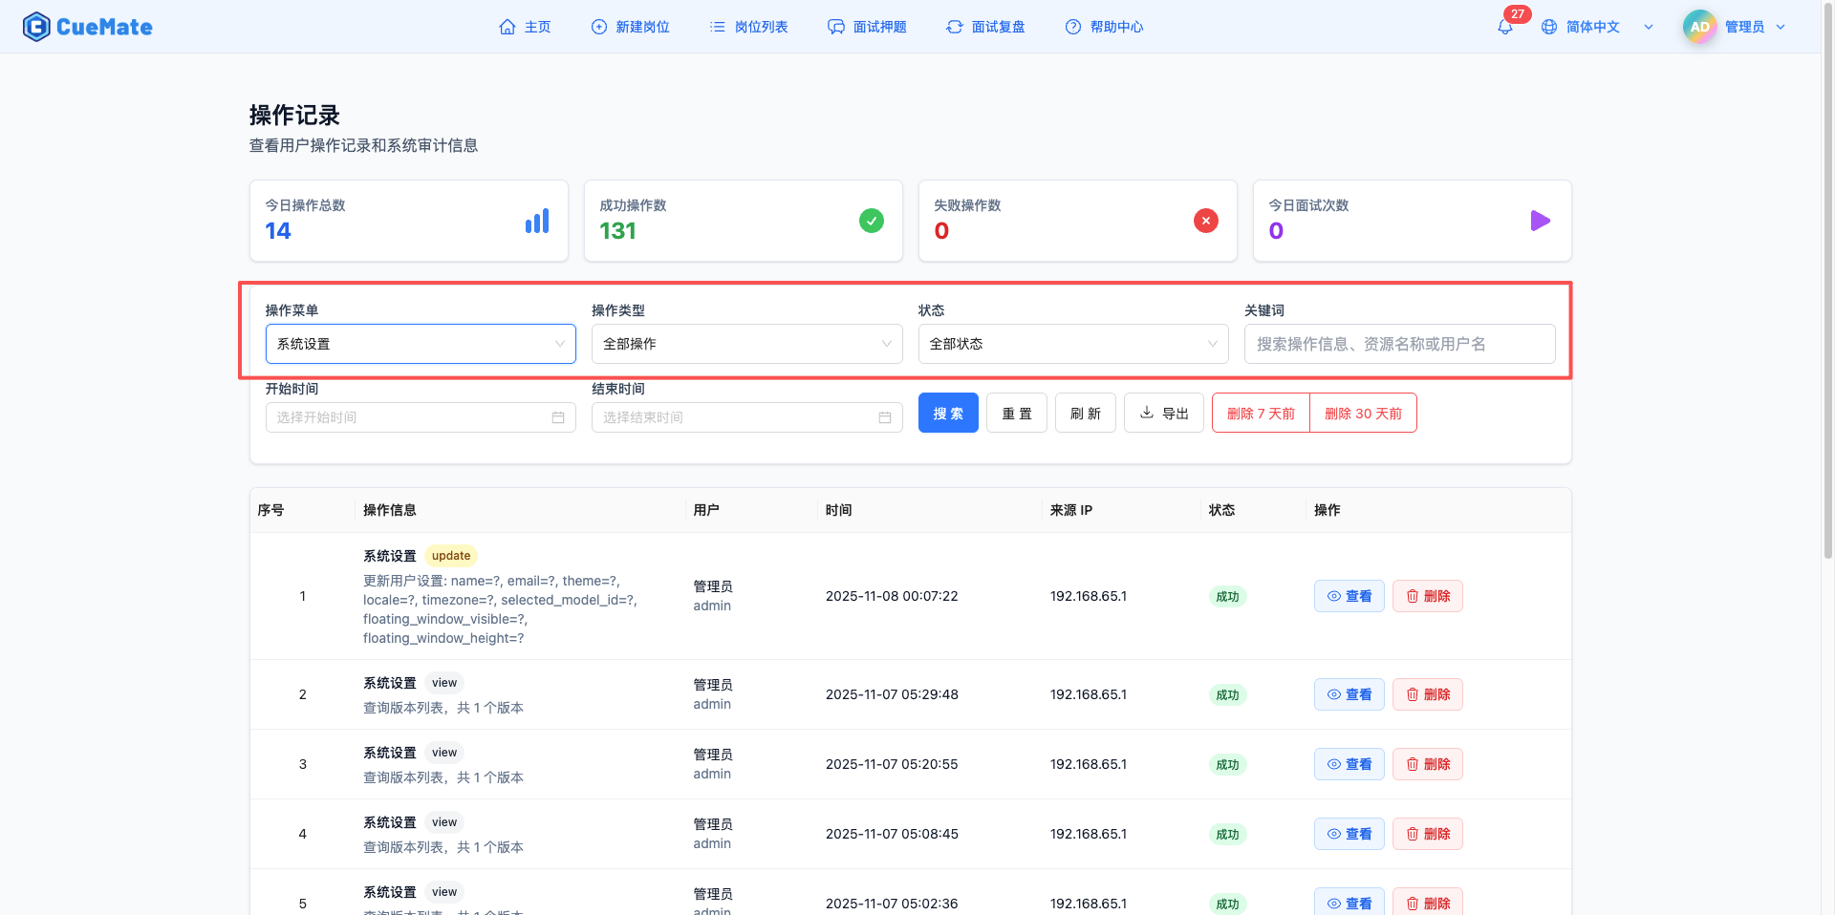Open 面试复盘 from the top navigation
Screen dimensions: 1835x915
985,27
